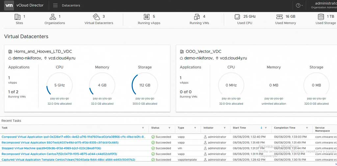Click user icon in Composed ipa1 task row
Image resolution: width=337 pixels, height=166 pixels.
pos(205,137)
